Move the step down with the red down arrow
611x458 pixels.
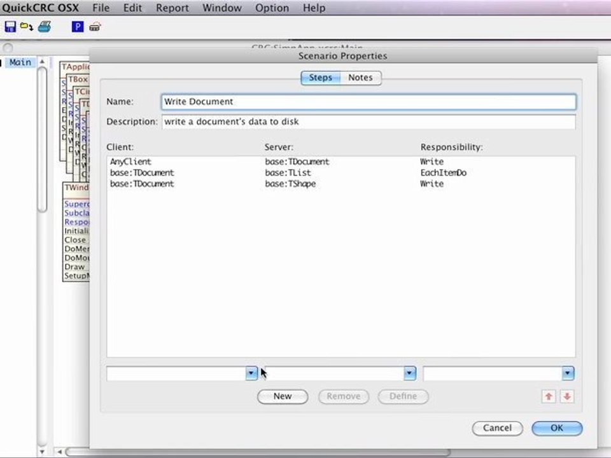pyautogui.click(x=567, y=396)
